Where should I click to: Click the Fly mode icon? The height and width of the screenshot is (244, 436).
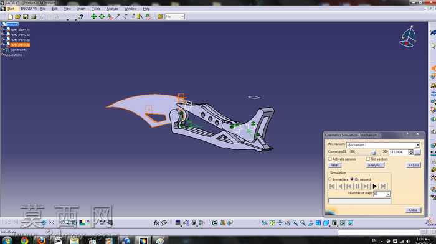click(265, 223)
